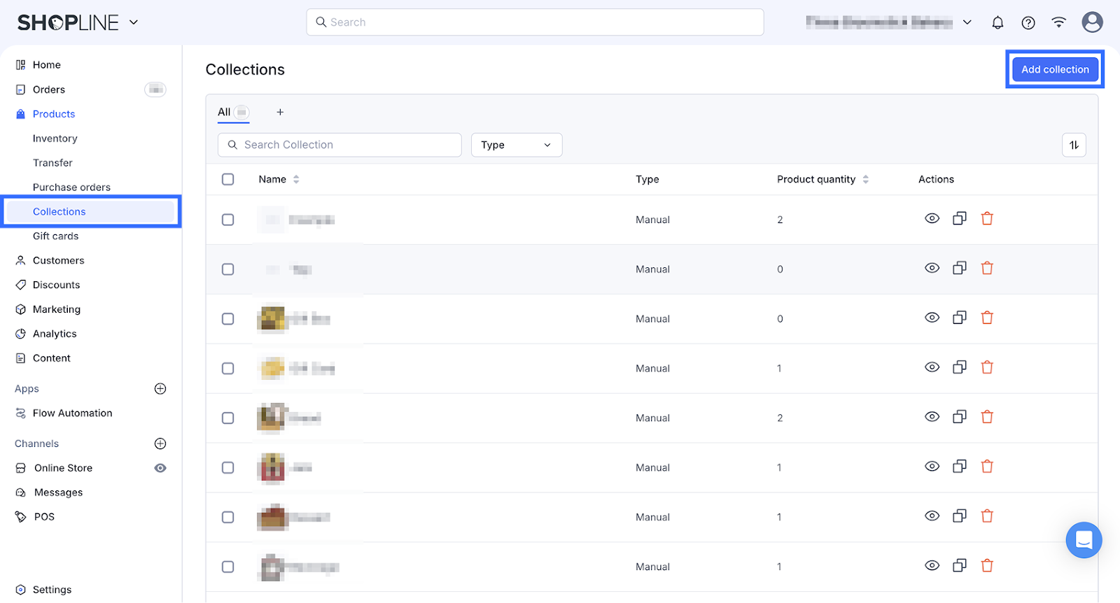Add a new app with plus icon
Image resolution: width=1120 pixels, height=603 pixels.
[x=160, y=389]
